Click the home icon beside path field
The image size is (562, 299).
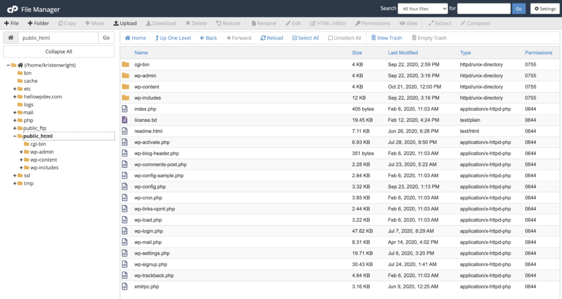[x=11, y=38]
